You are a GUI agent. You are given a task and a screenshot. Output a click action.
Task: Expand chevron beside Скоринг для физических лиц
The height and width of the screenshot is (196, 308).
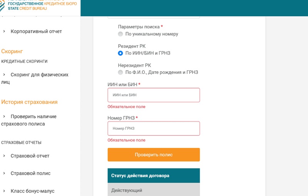4,75
